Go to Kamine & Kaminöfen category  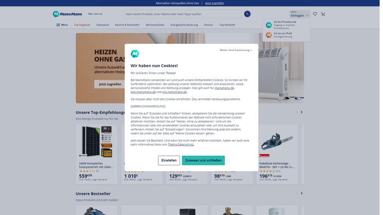(127, 25)
